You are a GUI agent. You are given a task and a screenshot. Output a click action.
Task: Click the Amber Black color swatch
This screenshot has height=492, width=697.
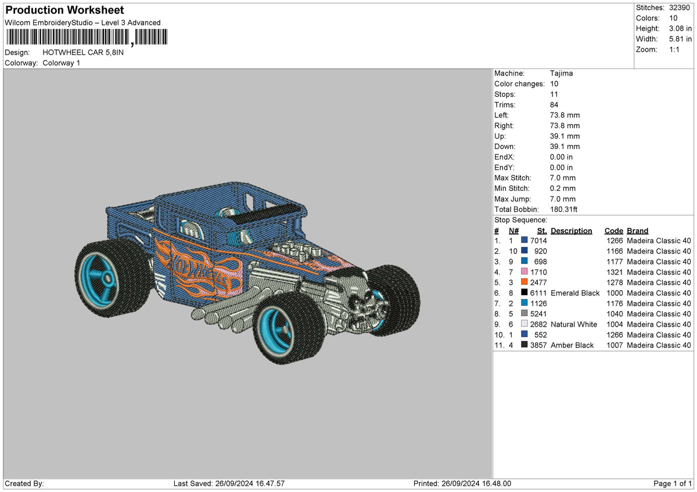(524, 345)
